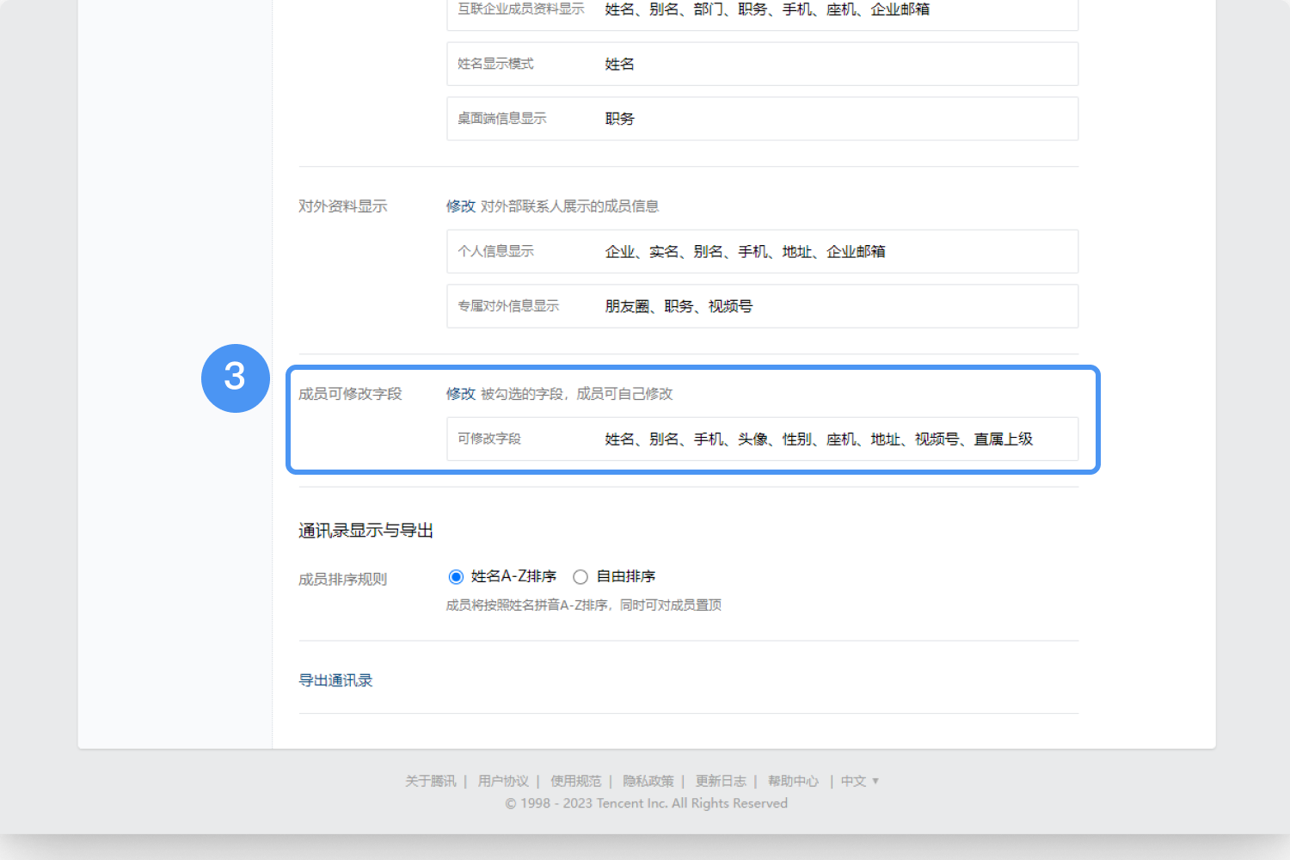Click the blue step 3 badge

(235, 378)
